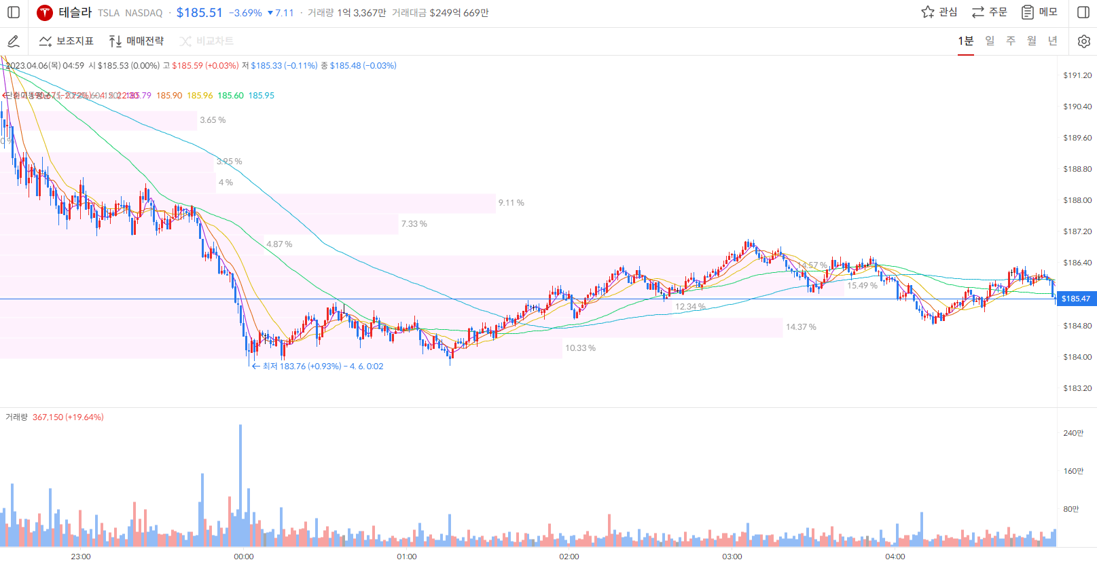Image resolution: width=1097 pixels, height=564 pixels.
Task: Click the 4.87 % volume profile label
Action: (279, 244)
